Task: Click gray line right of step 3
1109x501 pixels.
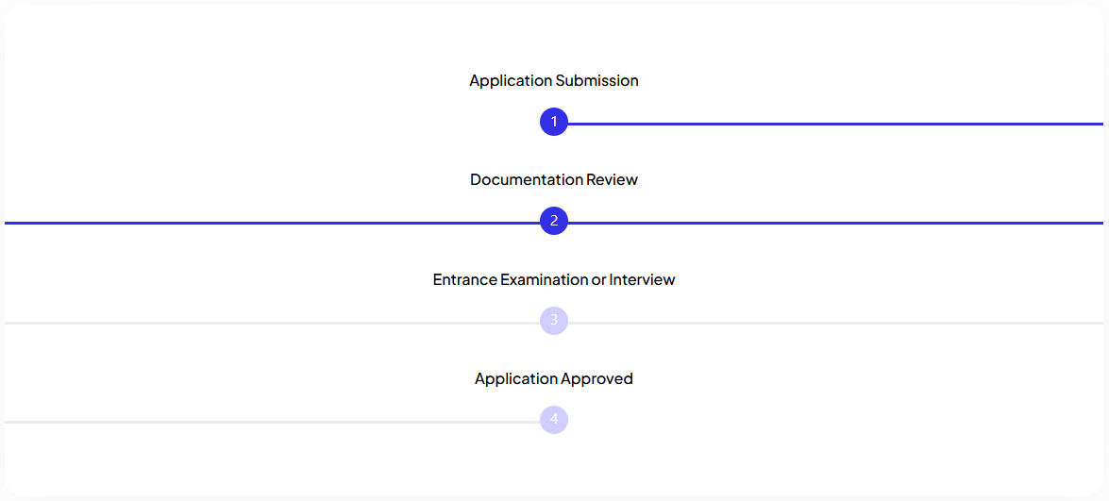Action: 835,323
